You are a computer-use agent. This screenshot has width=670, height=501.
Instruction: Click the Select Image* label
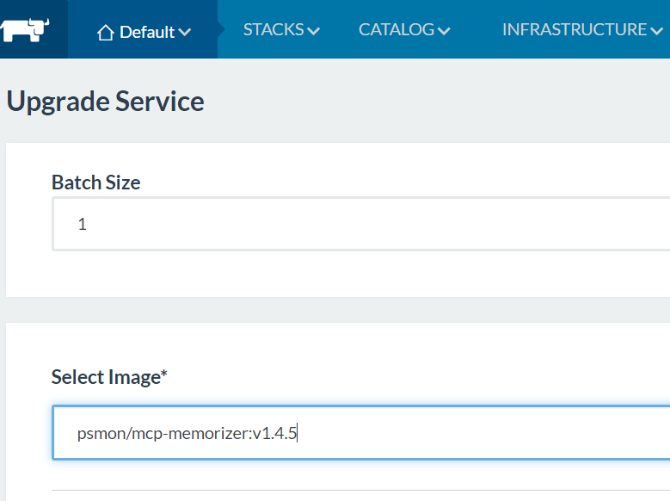coord(108,377)
